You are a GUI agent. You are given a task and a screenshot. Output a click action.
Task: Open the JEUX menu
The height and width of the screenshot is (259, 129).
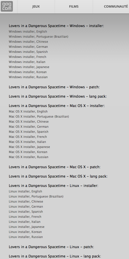(x=36, y=7)
